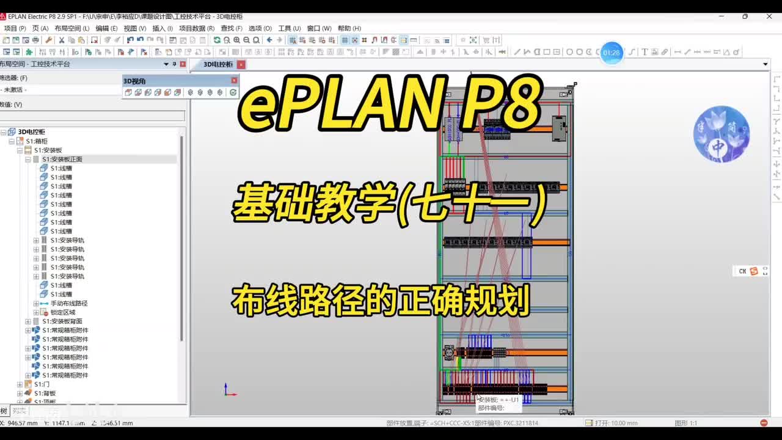The height and width of the screenshot is (440, 782).
Task: Close the 3D电控柜 document tab
Action: [x=241, y=64]
